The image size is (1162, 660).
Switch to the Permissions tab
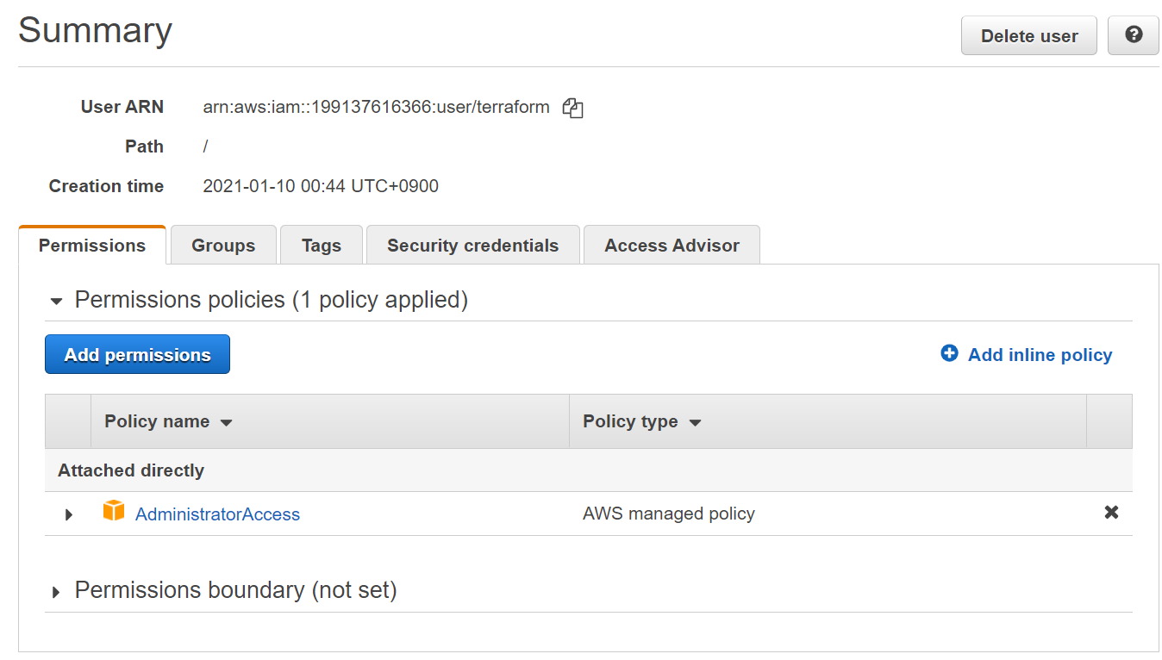(x=92, y=245)
